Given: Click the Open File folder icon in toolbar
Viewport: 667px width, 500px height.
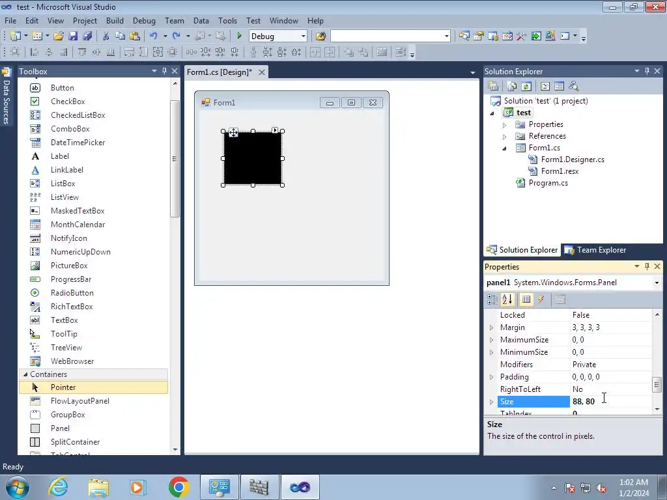Looking at the screenshot, I should [x=58, y=36].
